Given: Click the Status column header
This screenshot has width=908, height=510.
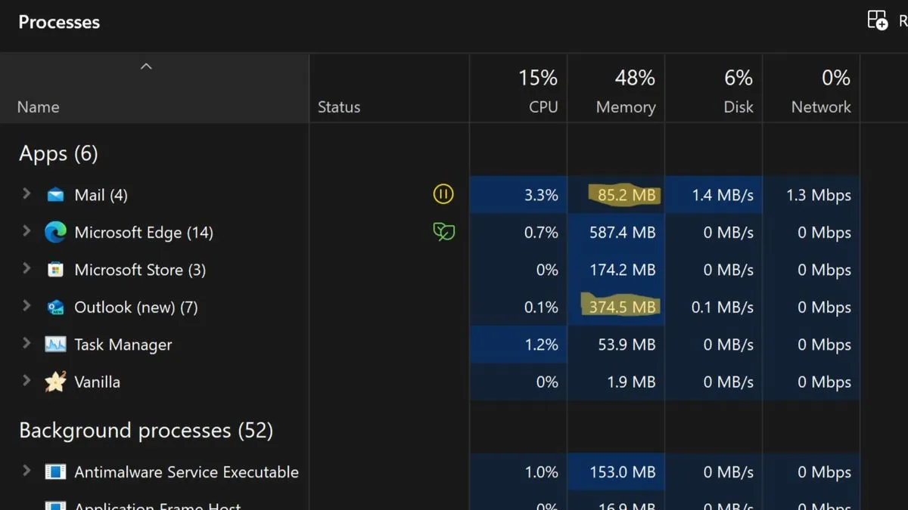Looking at the screenshot, I should coord(339,107).
